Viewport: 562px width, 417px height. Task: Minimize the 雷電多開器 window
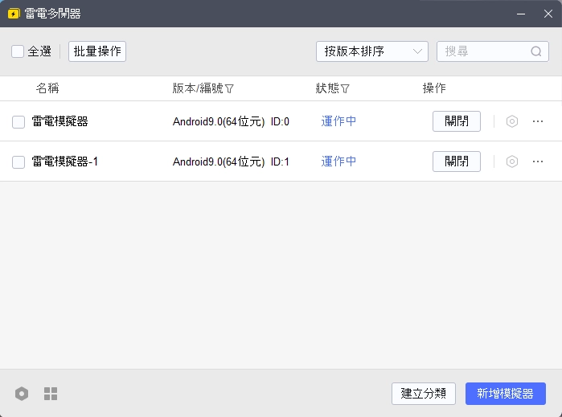(x=521, y=14)
